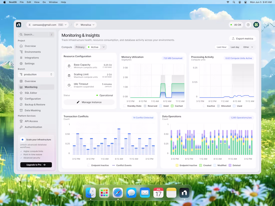Click the NeoDB logo in the header

click(18, 25)
